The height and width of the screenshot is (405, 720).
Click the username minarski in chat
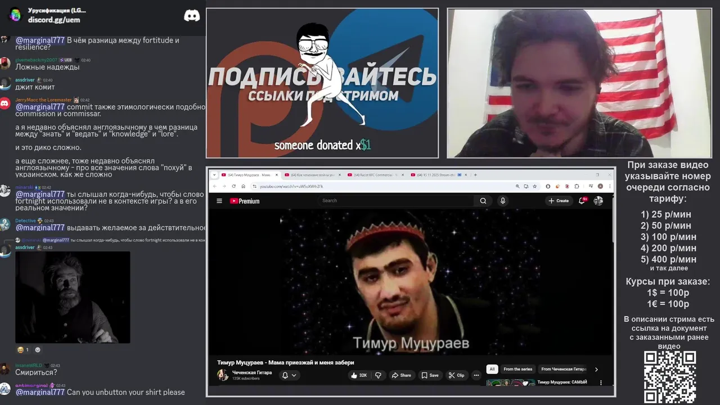[x=25, y=187]
